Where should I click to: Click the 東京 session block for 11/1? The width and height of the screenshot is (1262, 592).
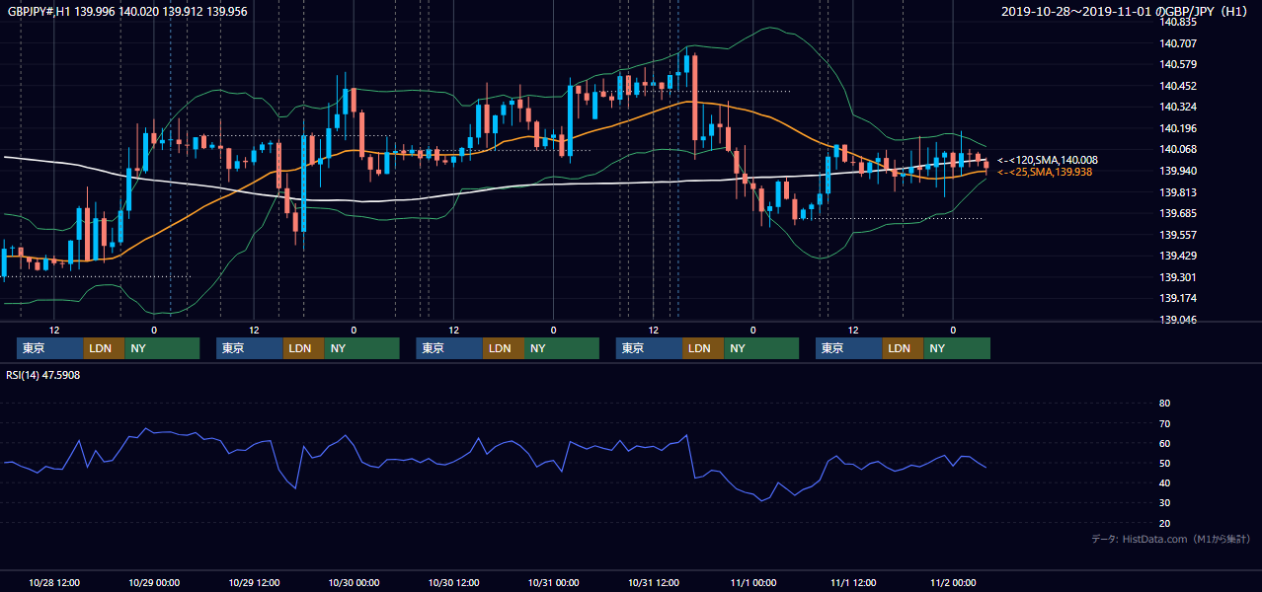849,348
